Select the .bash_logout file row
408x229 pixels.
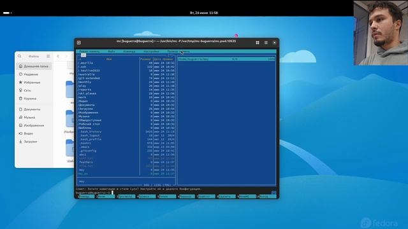tap(126, 135)
